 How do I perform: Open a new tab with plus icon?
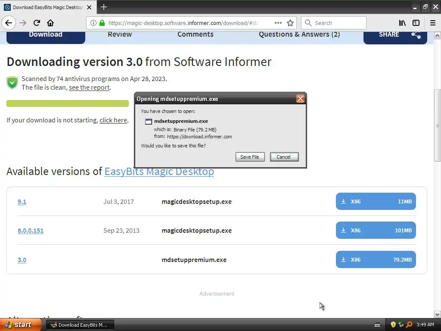[x=104, y=7]
